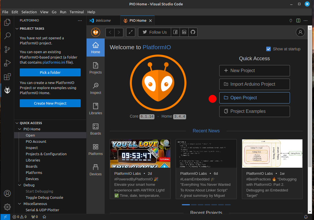Open Source Control view
The image size is (314, 220).
pyautogui.click(x=7, y=49)
